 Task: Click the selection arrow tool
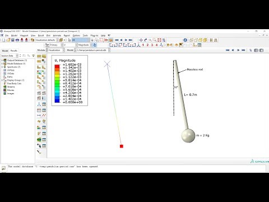(x=69, y=40)
